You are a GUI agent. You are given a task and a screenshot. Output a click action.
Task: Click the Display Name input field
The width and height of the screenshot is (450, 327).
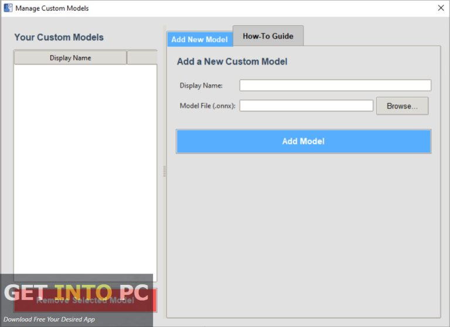point(335,86)
